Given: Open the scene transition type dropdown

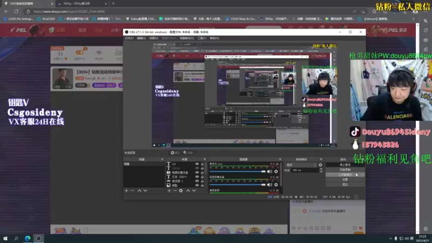Looking at the screenshot, I should pyautogui.click(x=301, y=165).
